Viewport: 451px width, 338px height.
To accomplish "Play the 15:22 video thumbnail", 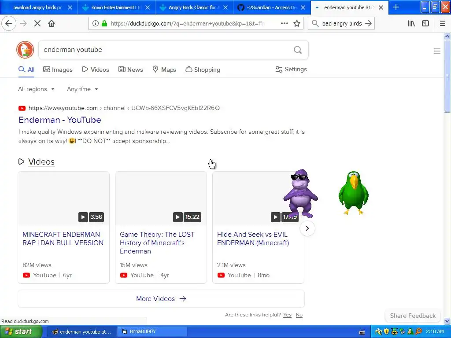I will tap(161, 198).
